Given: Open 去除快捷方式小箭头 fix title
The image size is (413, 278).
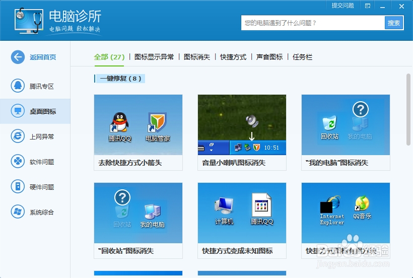Looking at the screenshot, I should 130,163.
